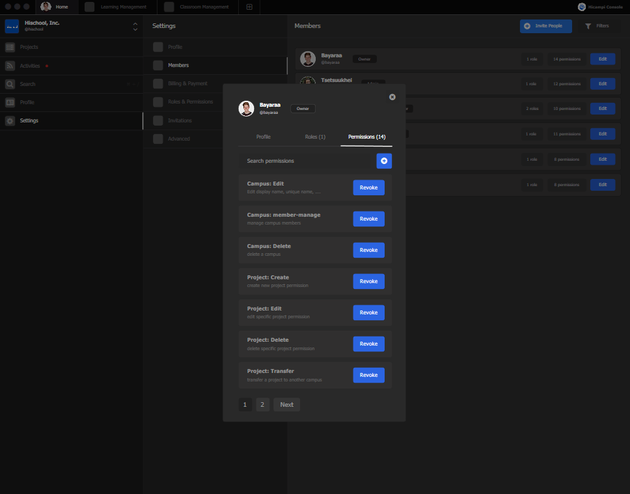Select the Settings gear icon in sidebar

coord(10,120)
